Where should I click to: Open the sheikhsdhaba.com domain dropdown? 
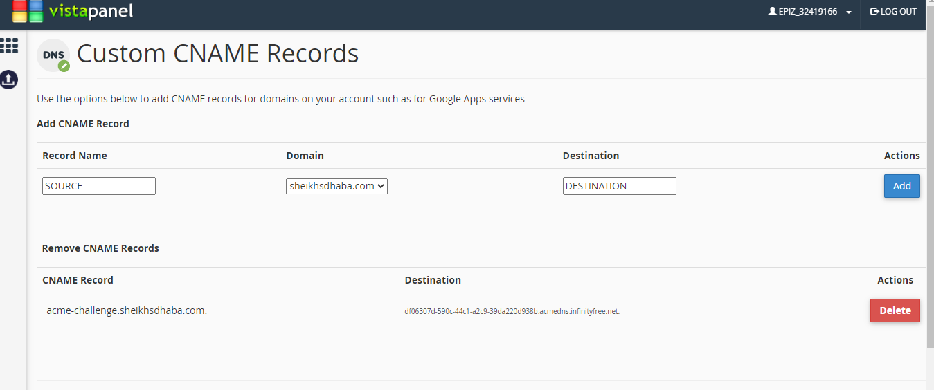(x=336, y=186)
